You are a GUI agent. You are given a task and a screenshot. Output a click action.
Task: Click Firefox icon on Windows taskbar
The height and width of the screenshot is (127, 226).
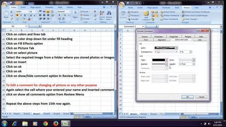(x=55, y=123)
